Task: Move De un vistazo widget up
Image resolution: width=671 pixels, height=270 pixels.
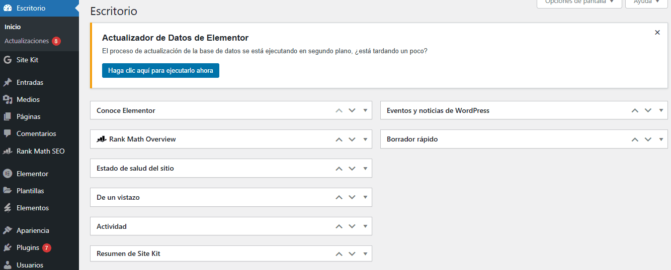Action: 339,198
